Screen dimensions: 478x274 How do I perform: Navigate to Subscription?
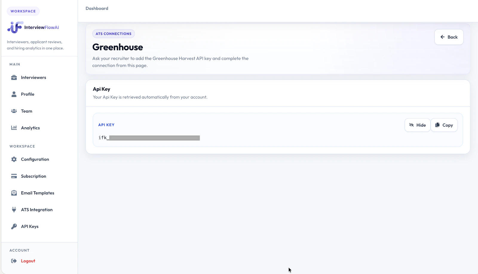[x=33, y=176]
